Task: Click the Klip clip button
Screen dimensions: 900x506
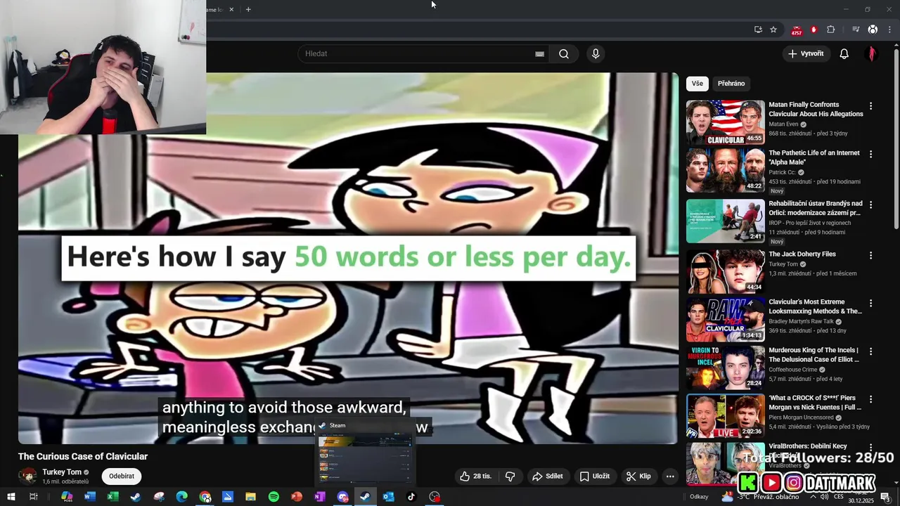Action: (638, 476)
